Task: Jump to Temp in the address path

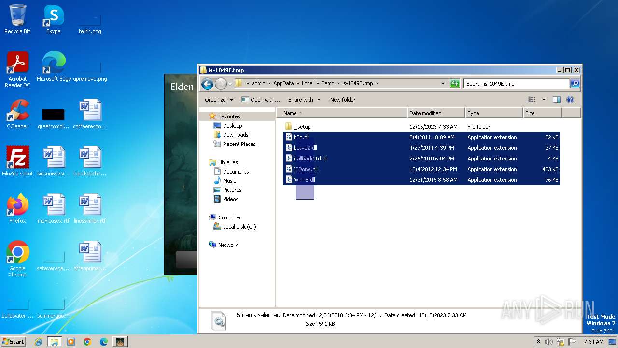Action: pyautogui.click(x=328, y=83)
